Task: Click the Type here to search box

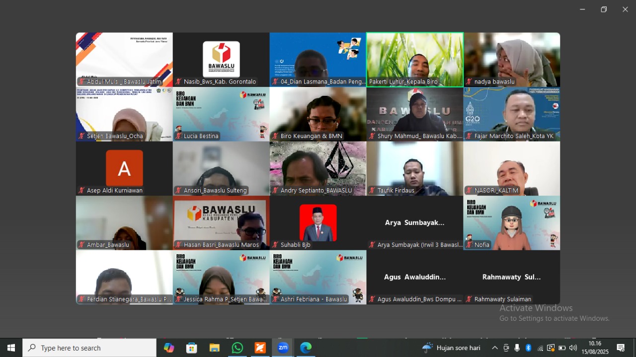Action: 89,348
